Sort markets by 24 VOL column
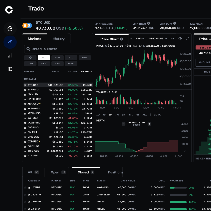This screenshot has width=211, height=211. click(x=86, y=71)
